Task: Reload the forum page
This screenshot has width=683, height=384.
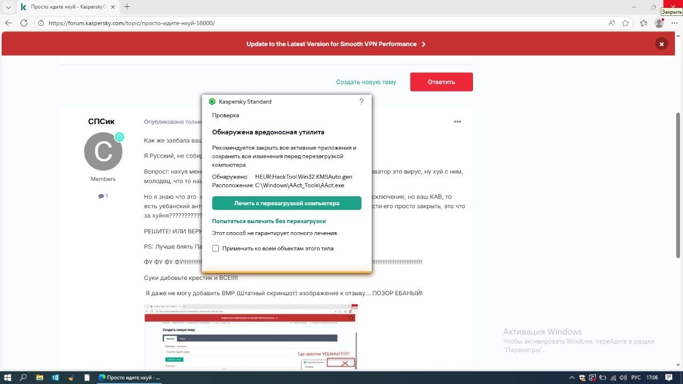Action: [x=24, y=23]
